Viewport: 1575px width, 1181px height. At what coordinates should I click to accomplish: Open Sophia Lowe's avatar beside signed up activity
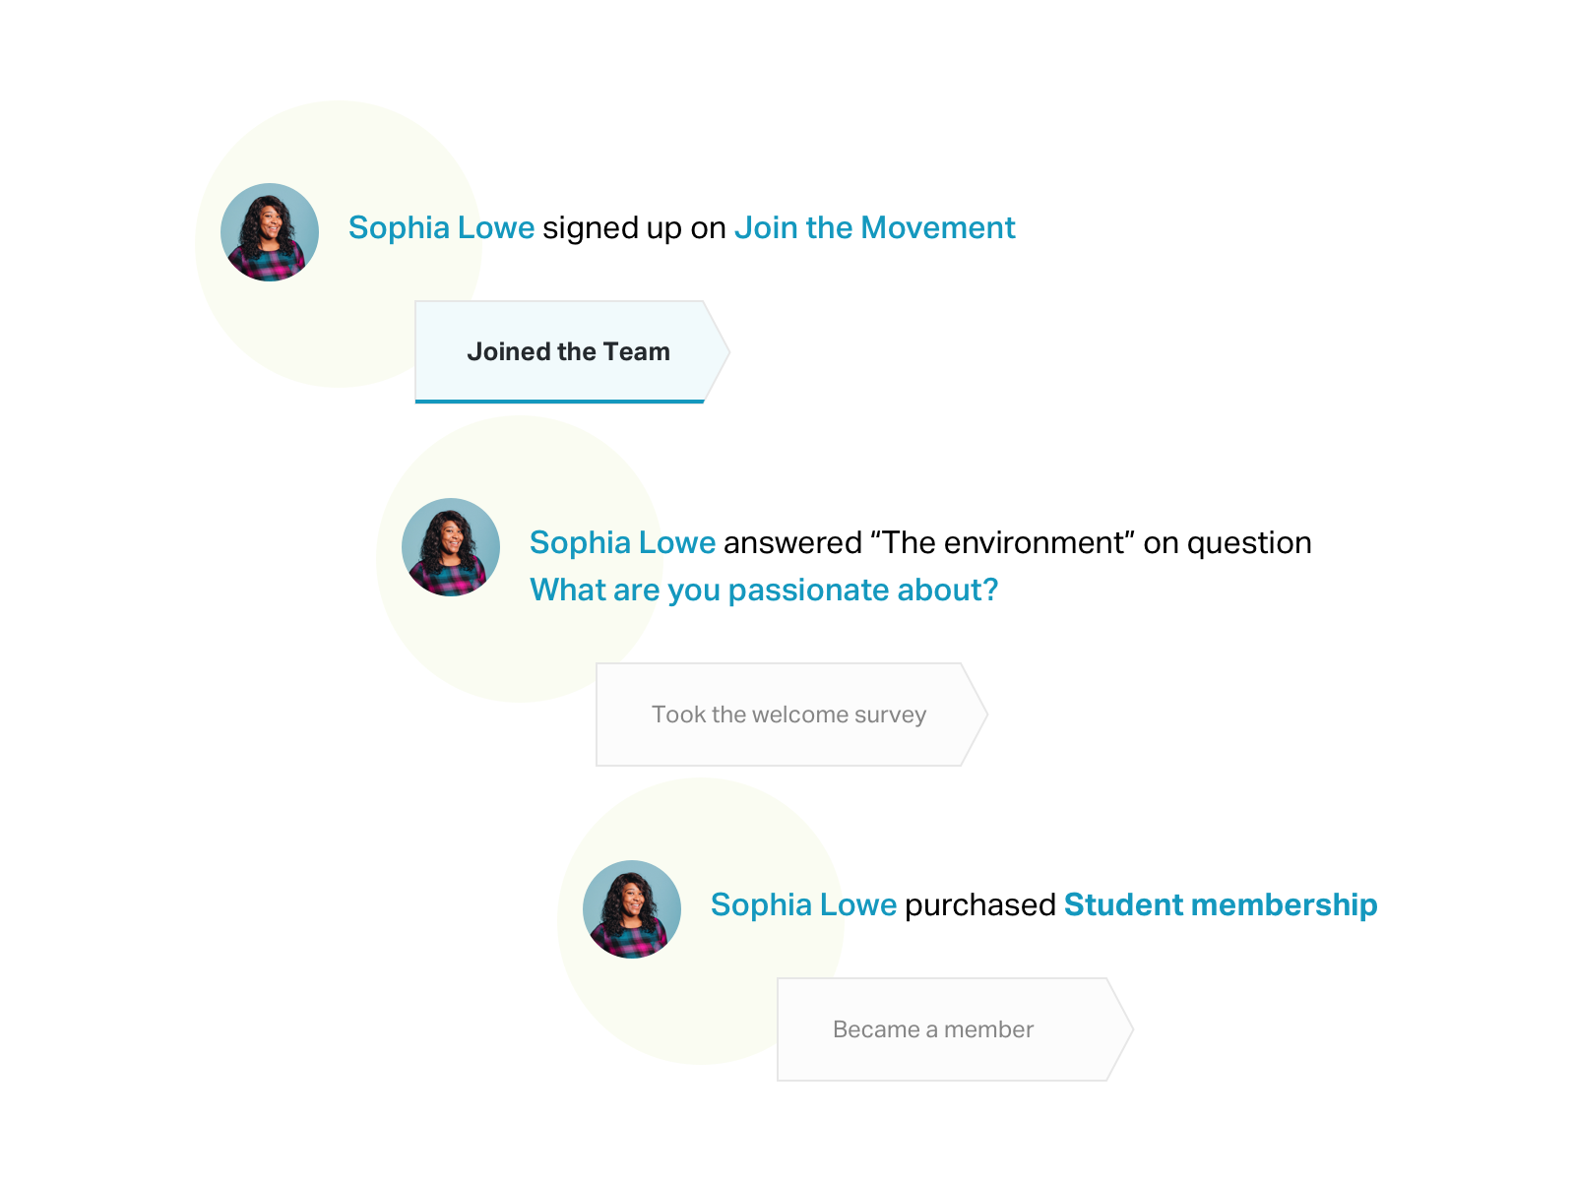click(270, 232)
